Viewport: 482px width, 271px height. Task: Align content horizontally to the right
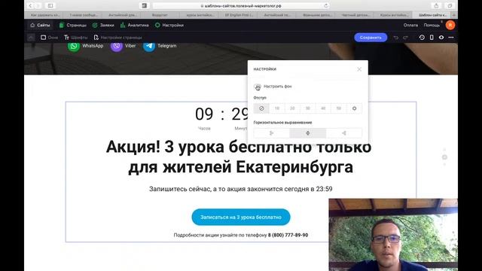coord(344,133)
